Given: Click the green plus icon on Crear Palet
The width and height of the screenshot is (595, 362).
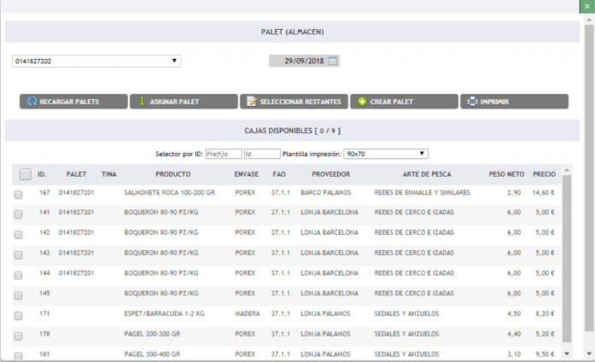Looking at the screenshot, I should [362, 102].
